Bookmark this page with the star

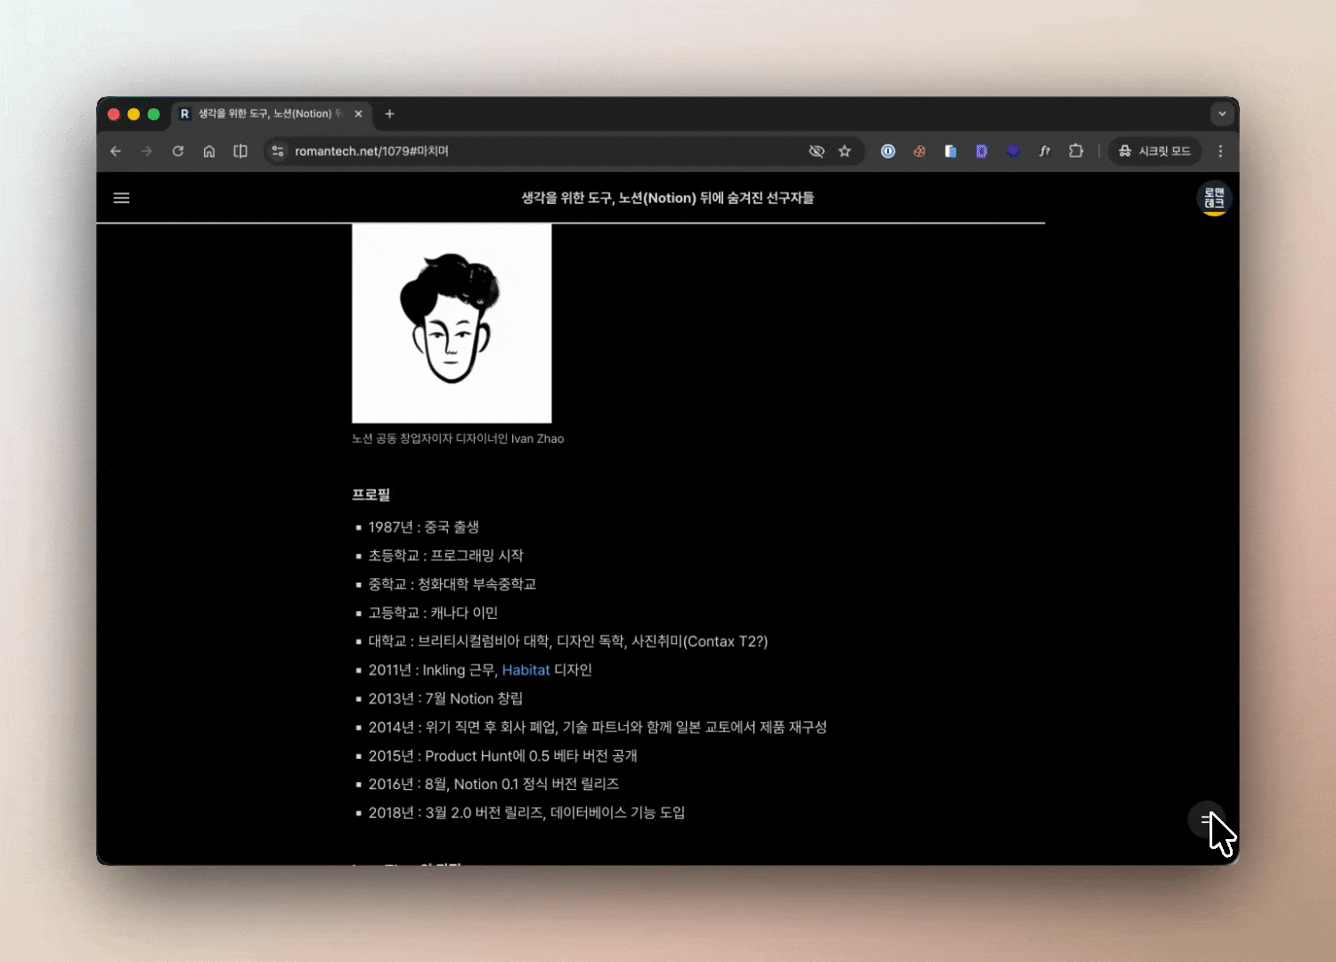pos(844,151)
